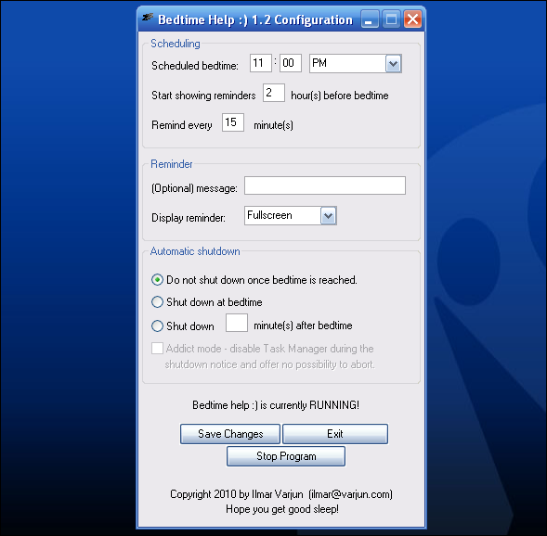The image size is (547, 536).
Task: Open the AM/PM dropdown arrow
Action: point(394,63)
